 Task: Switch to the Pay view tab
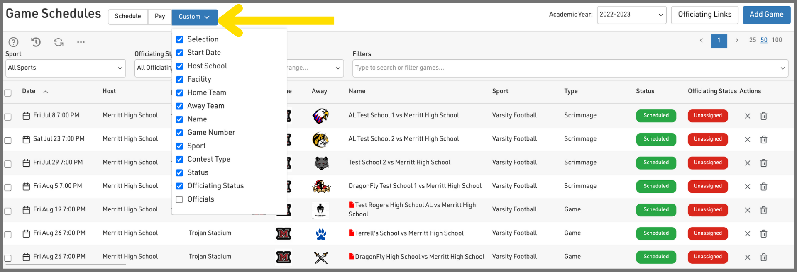click(x=160, y=17)
